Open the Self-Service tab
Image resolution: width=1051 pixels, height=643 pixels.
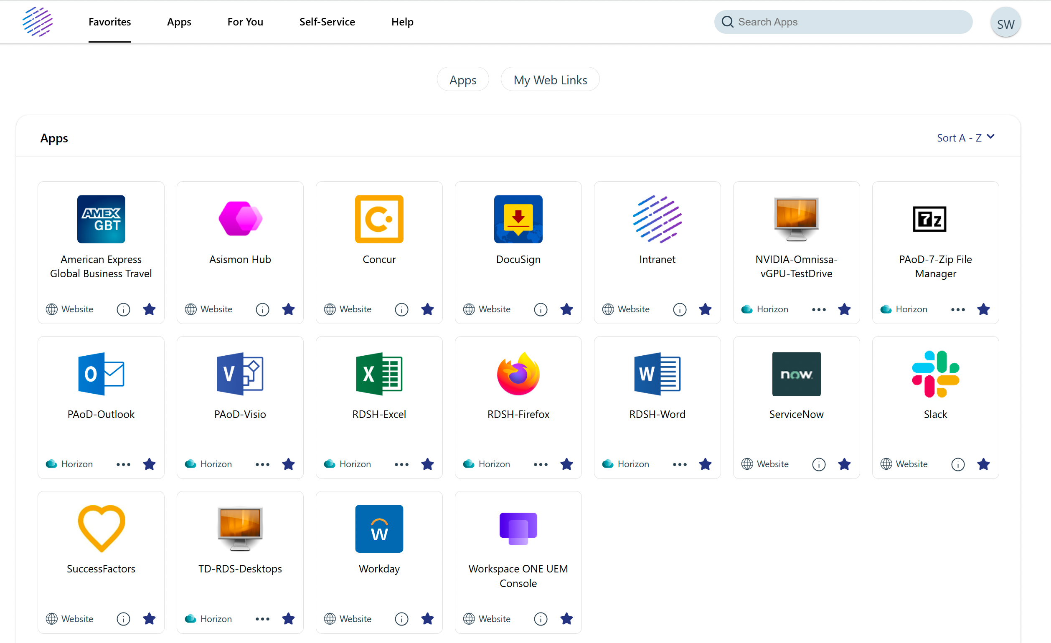(x=327, y=22)
